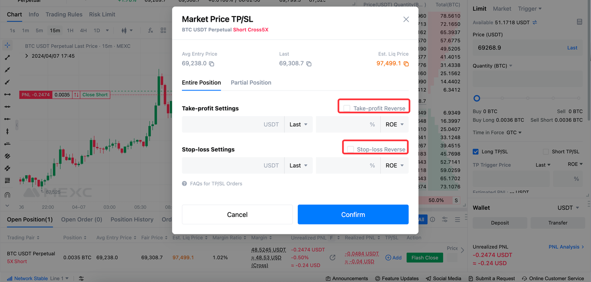The height and width of the screenshot is (282, 591).
Task: Click the share icon next to Unrealized PNL
Action: [332, 258]
